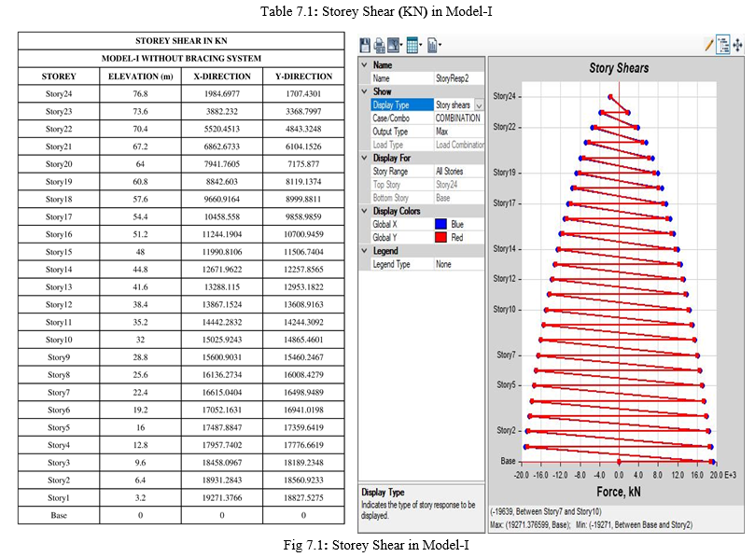
Task: Collapse the Name section chevron
Action: pyautogui.click(x=365, y=65)
